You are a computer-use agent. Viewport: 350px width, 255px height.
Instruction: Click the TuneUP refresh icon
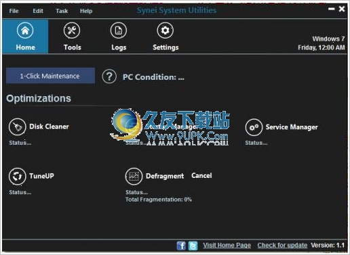coord(18,177)
